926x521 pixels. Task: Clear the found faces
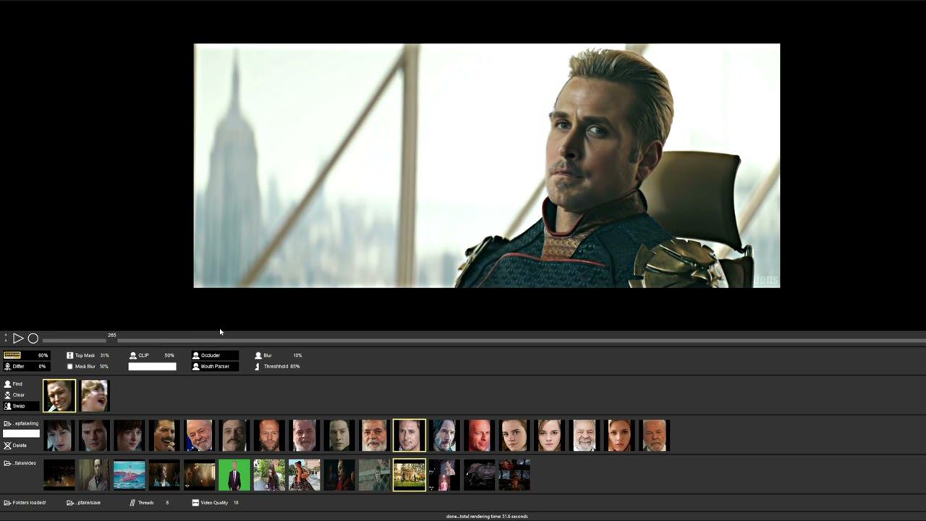(14, 395)
